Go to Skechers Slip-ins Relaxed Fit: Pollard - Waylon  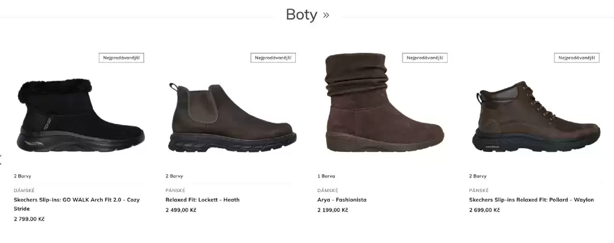click(x=531, y=199)
